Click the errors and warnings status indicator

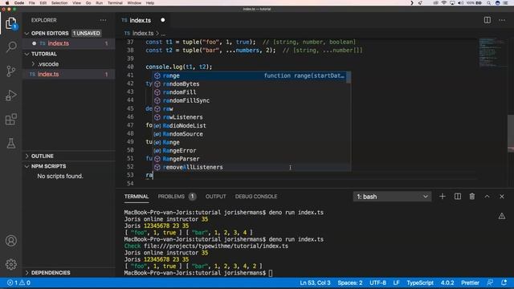tap(18, 283)
